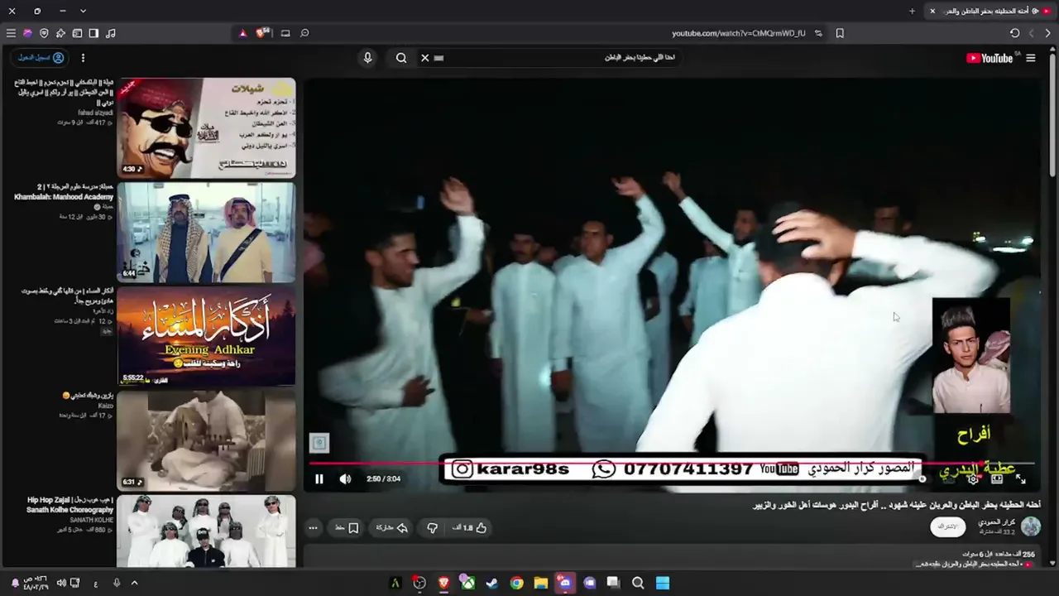
Task: Select the fahad alzyadi channel name
Action: 96,113
